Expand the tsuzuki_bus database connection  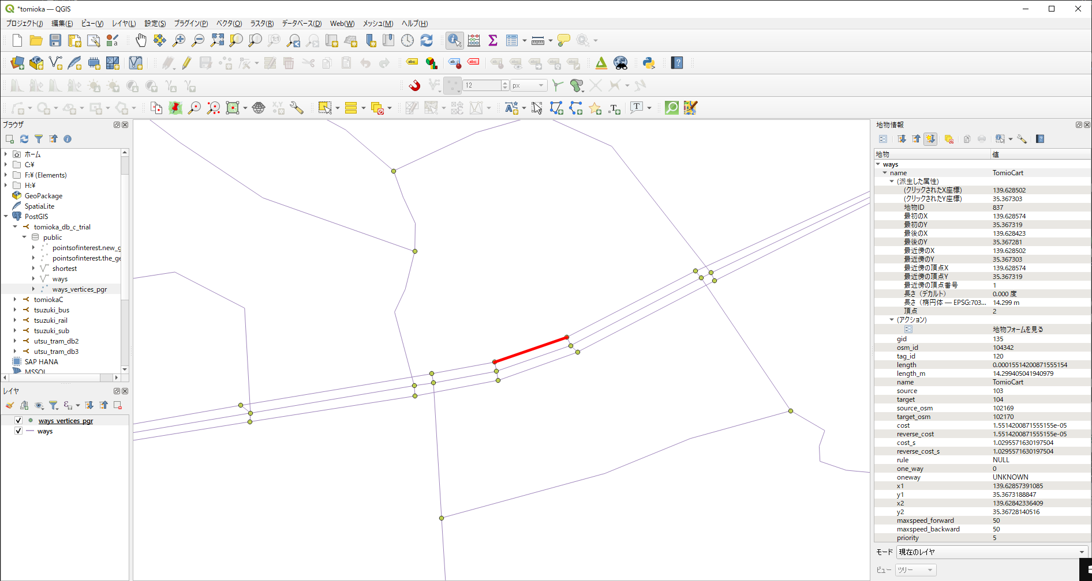15,310
